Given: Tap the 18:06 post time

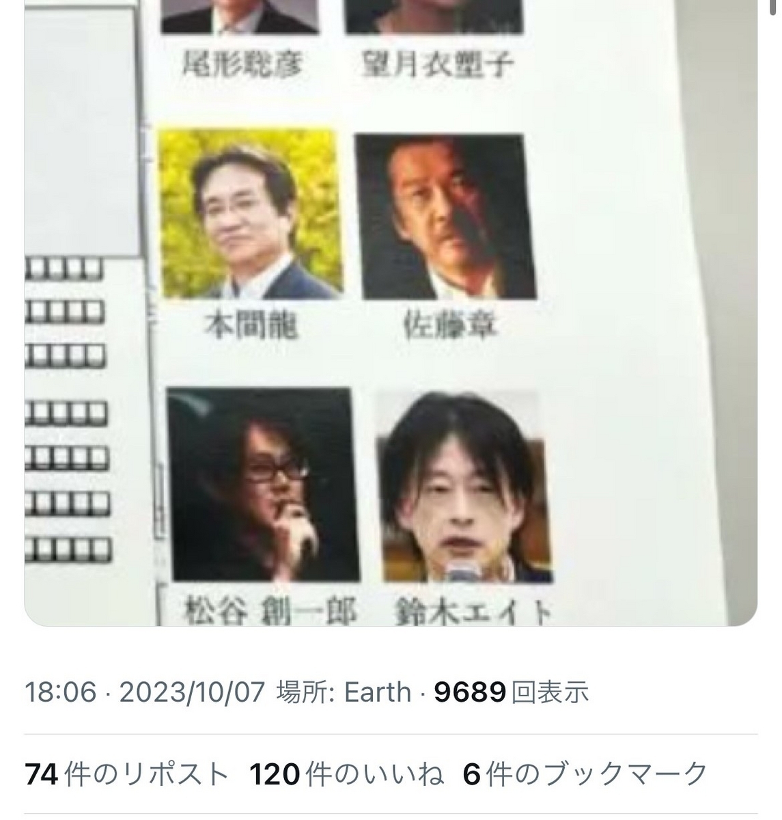Looking at the screenshot, I should pyautogui.click(x=61, y=693).
